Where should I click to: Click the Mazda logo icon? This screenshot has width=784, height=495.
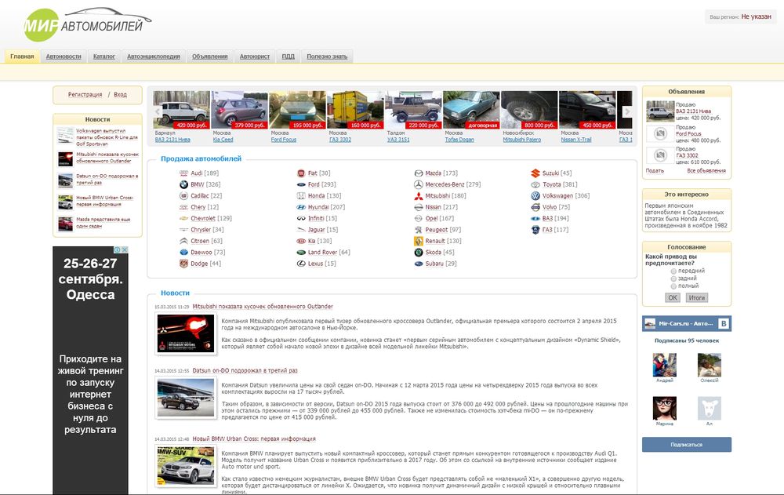(419, 173)
